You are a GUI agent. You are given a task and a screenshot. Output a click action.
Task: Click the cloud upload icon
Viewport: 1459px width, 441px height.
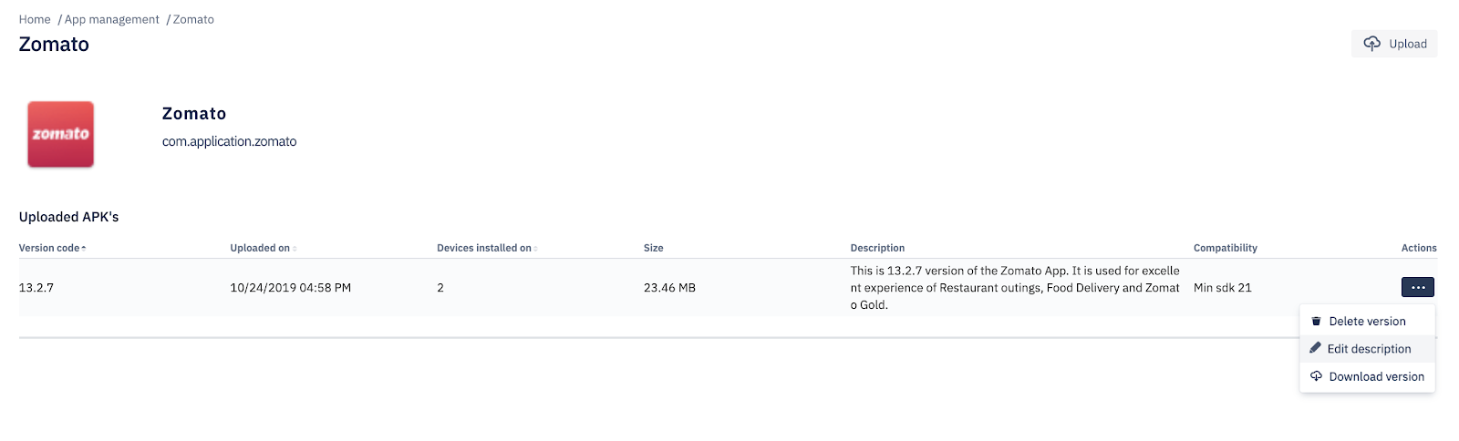(x=1371, y=44)
